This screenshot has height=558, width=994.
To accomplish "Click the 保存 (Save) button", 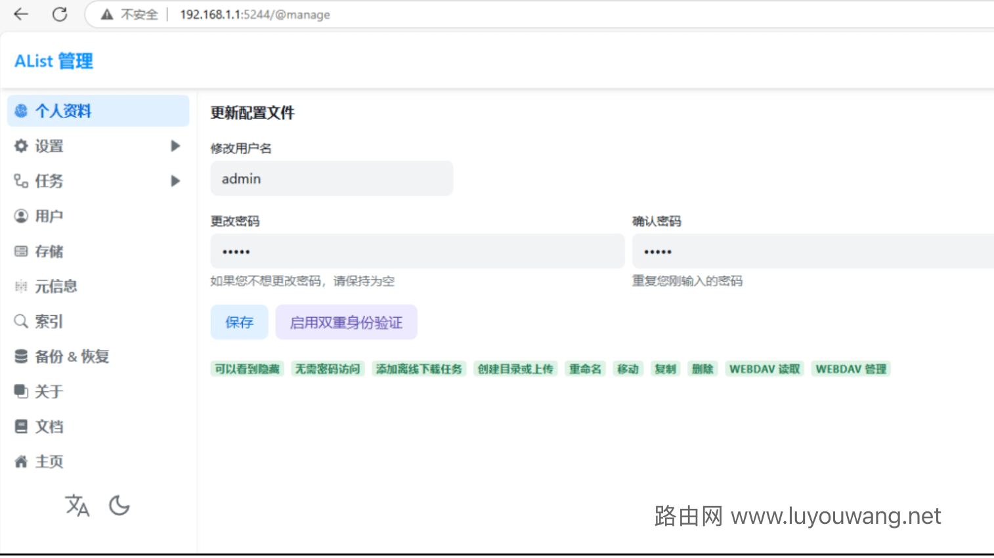I will click(239, 322).
